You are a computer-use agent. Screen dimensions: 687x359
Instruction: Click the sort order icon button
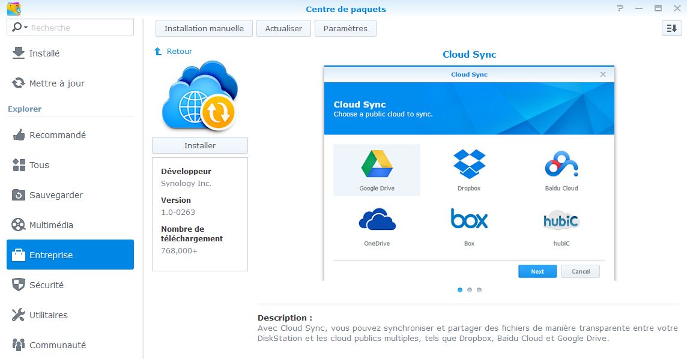(671, 28)
